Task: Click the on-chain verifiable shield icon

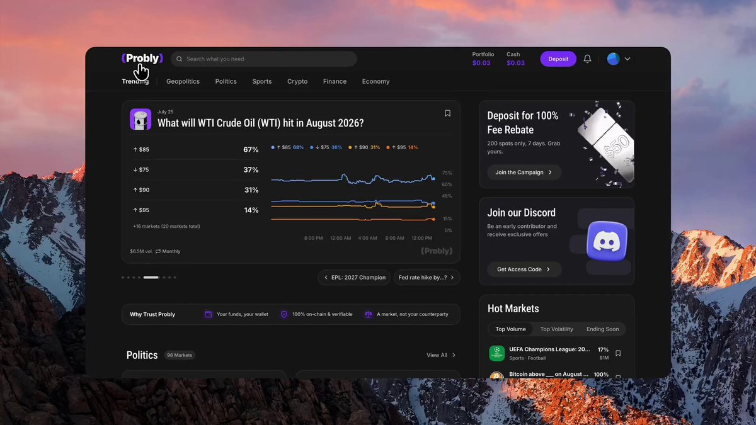Action: (x=284, y=314)
